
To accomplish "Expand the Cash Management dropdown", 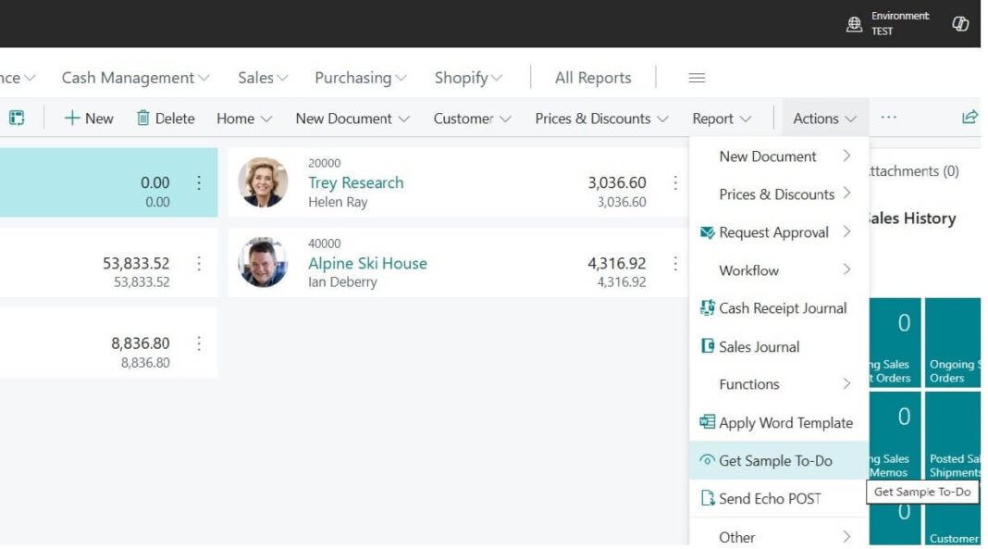I will point(135,78).
